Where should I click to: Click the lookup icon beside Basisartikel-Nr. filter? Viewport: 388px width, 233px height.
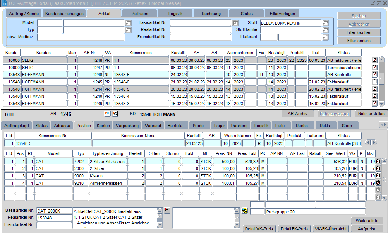235,23
